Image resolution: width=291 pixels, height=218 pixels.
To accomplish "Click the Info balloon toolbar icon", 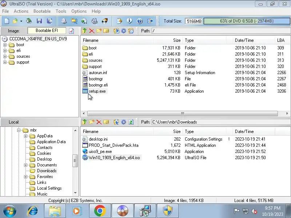I will (x=129, y=21).
